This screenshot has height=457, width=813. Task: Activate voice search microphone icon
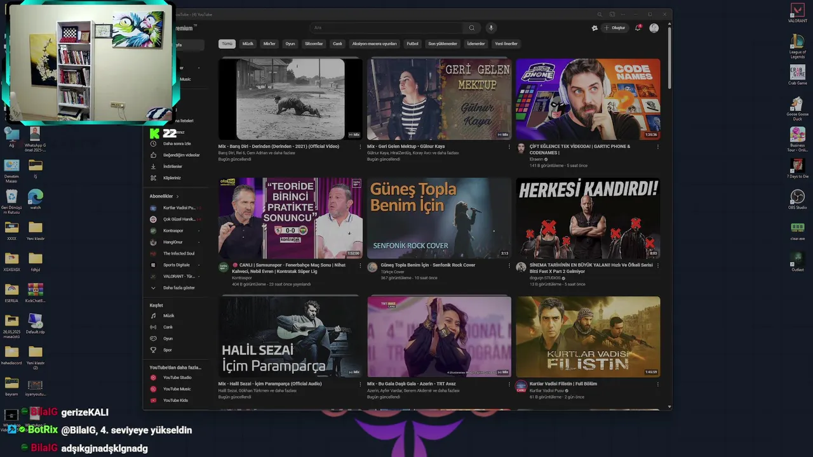490,28
